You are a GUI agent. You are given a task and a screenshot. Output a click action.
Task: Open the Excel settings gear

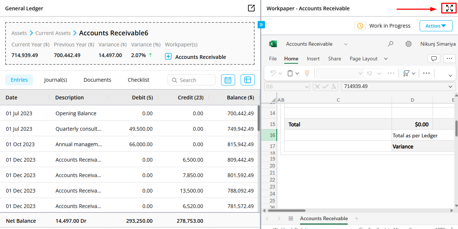(x=408, y=44)
